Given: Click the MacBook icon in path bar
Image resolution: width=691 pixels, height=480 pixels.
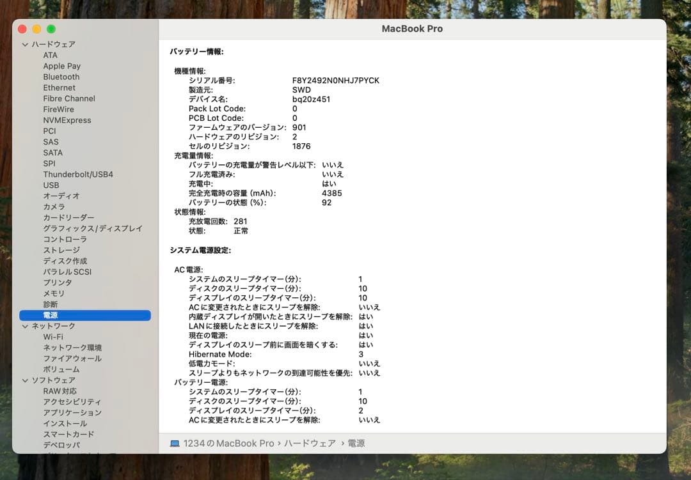Looking at the screenshot, I should 175,444.
